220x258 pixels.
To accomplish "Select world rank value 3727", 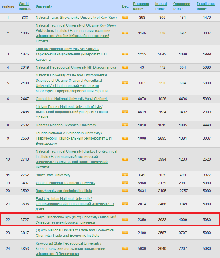I will click(25, 220).
